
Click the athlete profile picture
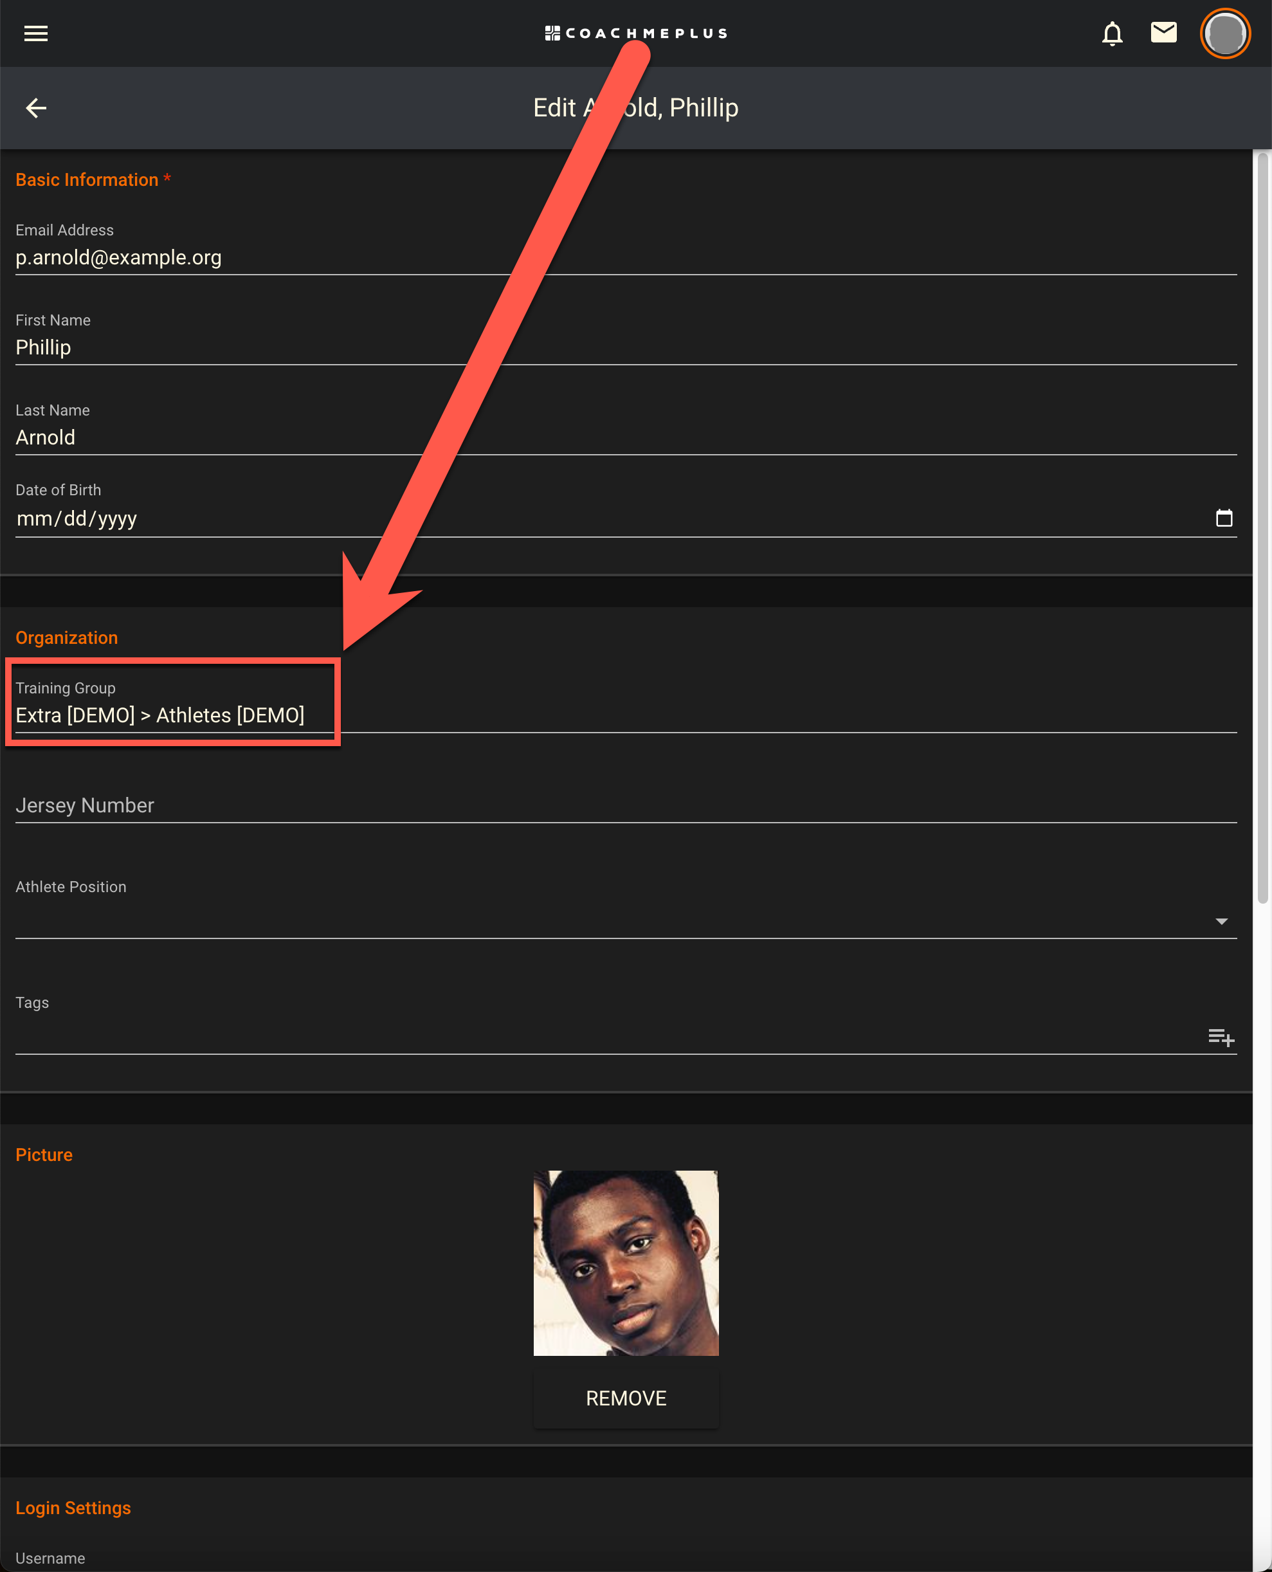[x=625, y=1262]
